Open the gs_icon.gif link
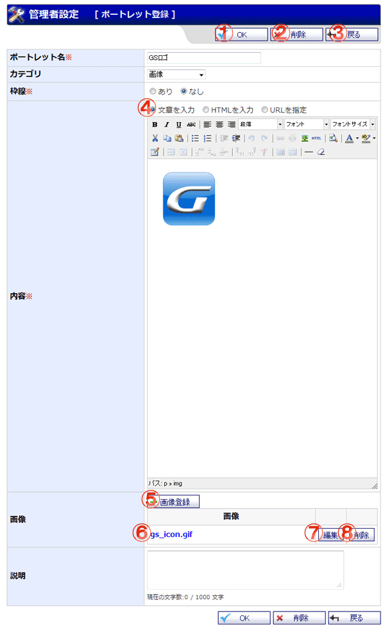Screen dimensions: 385x636 click(171, 534)
